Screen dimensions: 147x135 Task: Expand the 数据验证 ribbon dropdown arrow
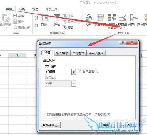[124, 28]
